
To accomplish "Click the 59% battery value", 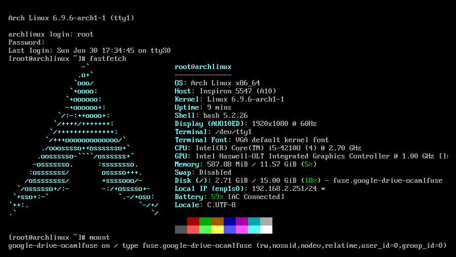I will click(217, 197).
